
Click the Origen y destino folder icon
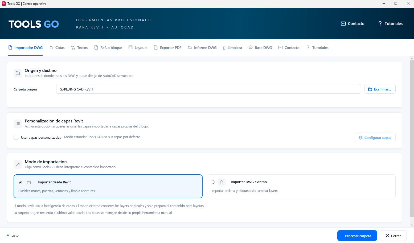[18, 73]
